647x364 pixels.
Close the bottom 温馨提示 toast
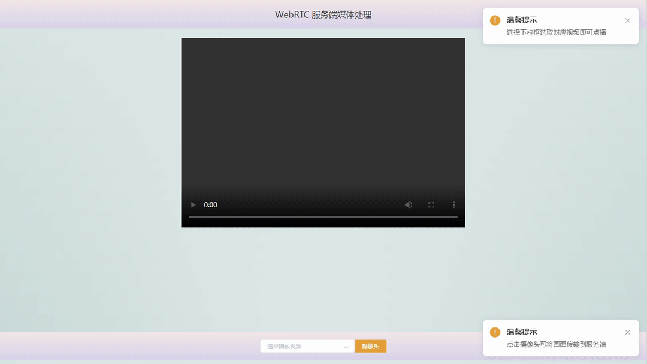[x=627, y=332]
